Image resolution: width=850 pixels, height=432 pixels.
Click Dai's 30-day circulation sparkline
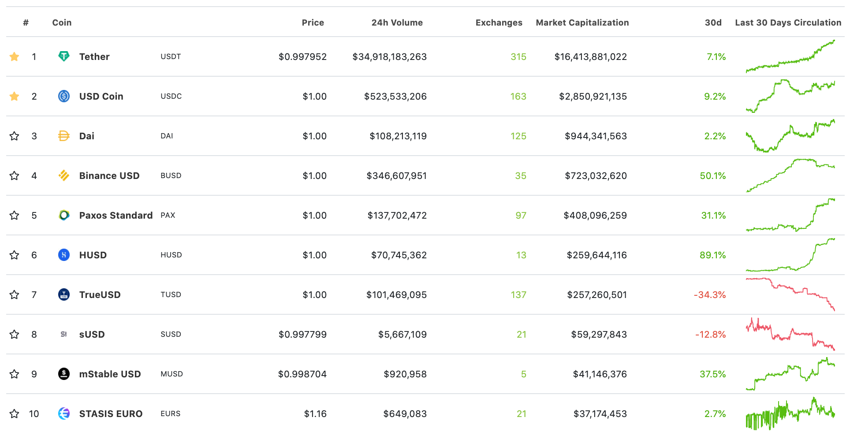pyautogui.click(x=790, y=136)
